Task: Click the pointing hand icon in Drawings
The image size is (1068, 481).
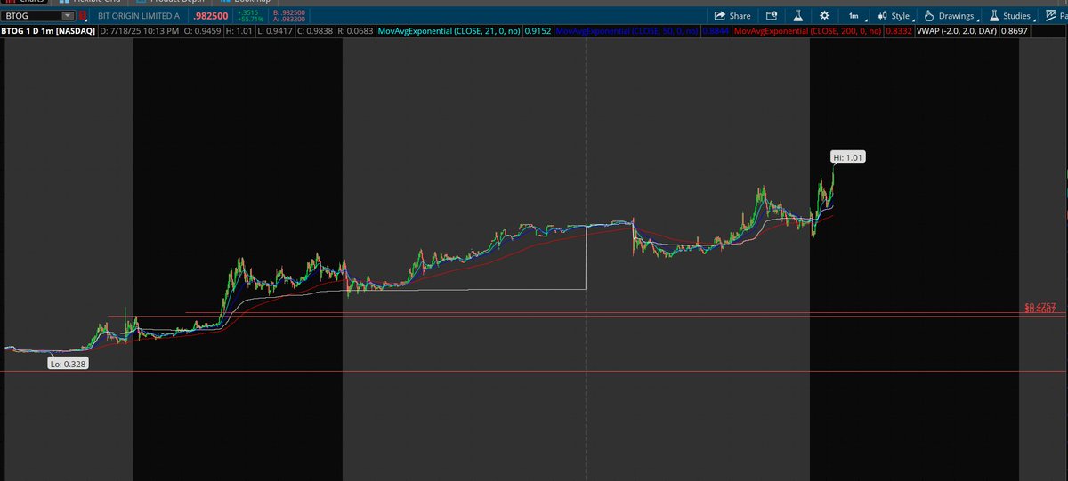Action: [929, 16]
